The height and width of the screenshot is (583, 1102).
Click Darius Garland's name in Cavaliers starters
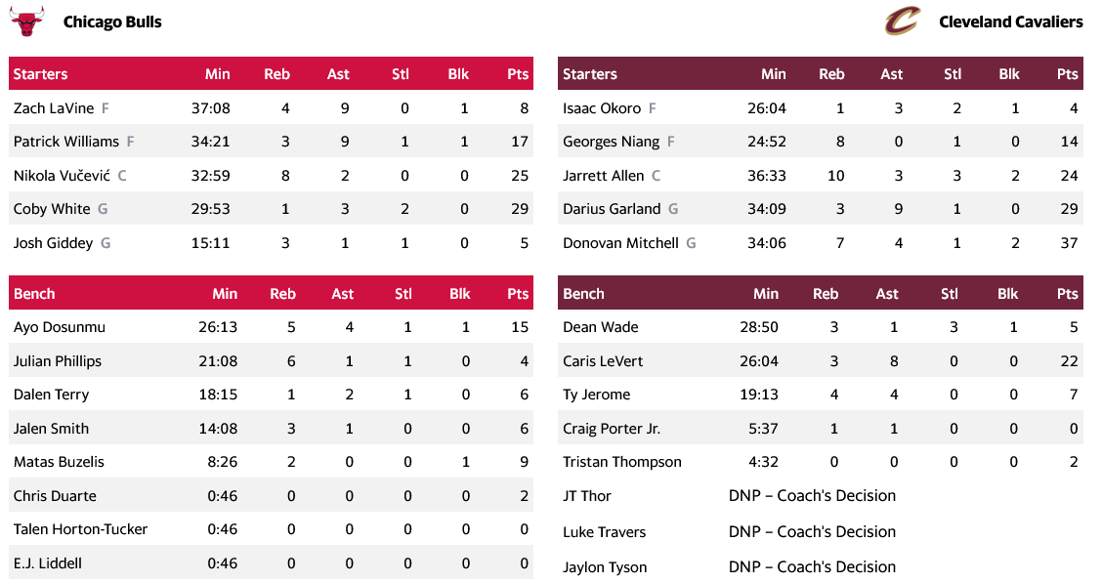pyautogui.click(x=613, y=209)
